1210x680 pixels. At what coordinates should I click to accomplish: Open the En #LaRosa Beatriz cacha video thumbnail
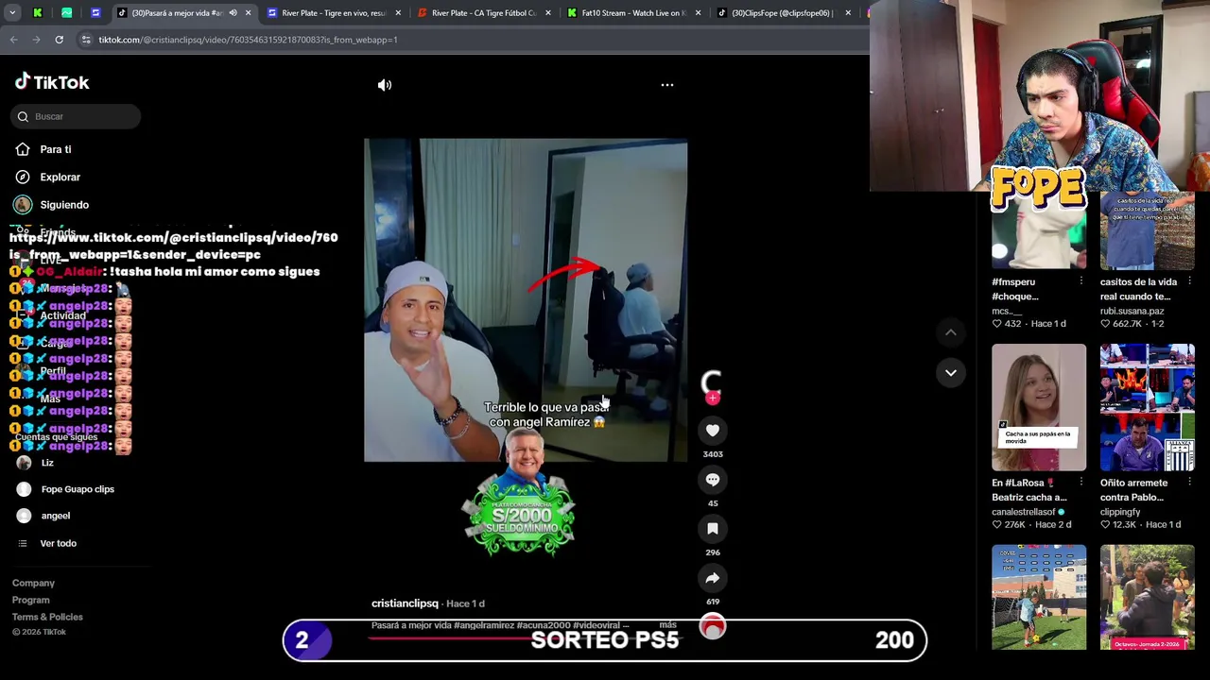[x=1039, y=407]
